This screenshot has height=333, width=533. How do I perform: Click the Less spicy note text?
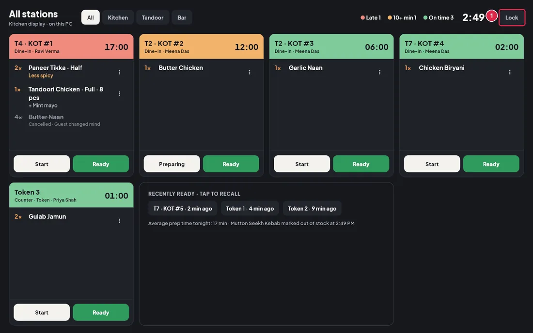(41, 76)
